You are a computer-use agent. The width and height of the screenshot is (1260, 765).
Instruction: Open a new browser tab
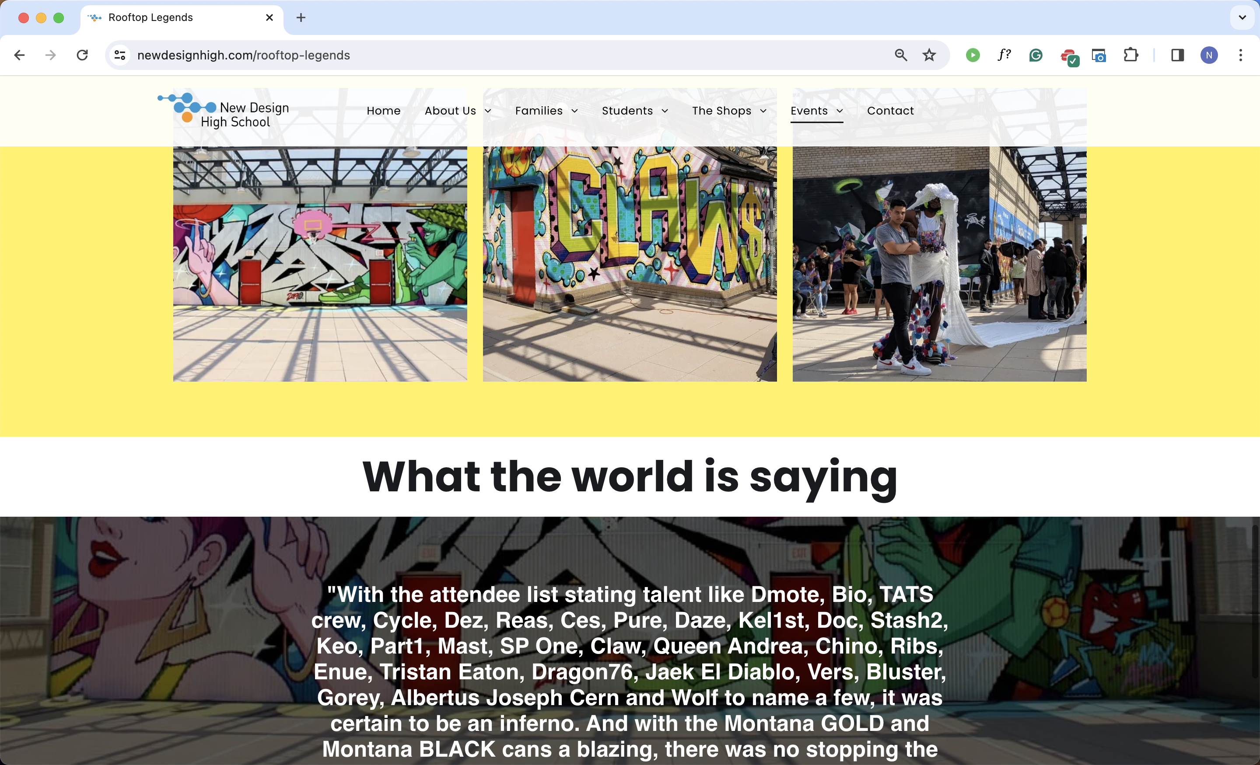pyautogui.click(x=301, y=17)
